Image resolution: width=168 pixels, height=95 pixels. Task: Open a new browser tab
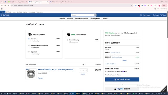click(x=71, y=2)
